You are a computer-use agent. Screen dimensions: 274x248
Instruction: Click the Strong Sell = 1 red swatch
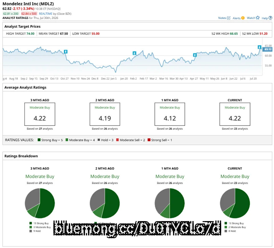tap(149, 140)
